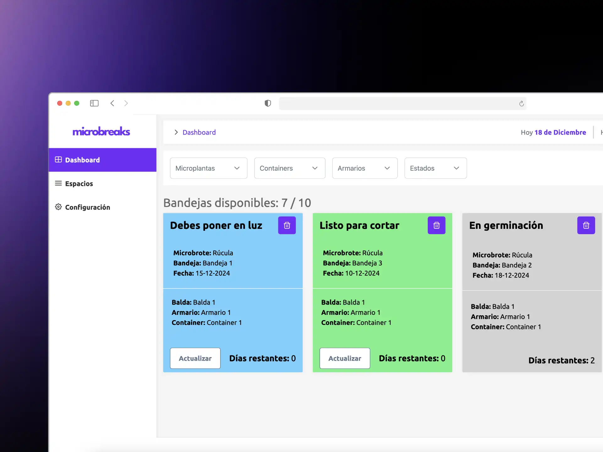Click the microbreaks logo
The image size is (603, 452).
(101, 132)
